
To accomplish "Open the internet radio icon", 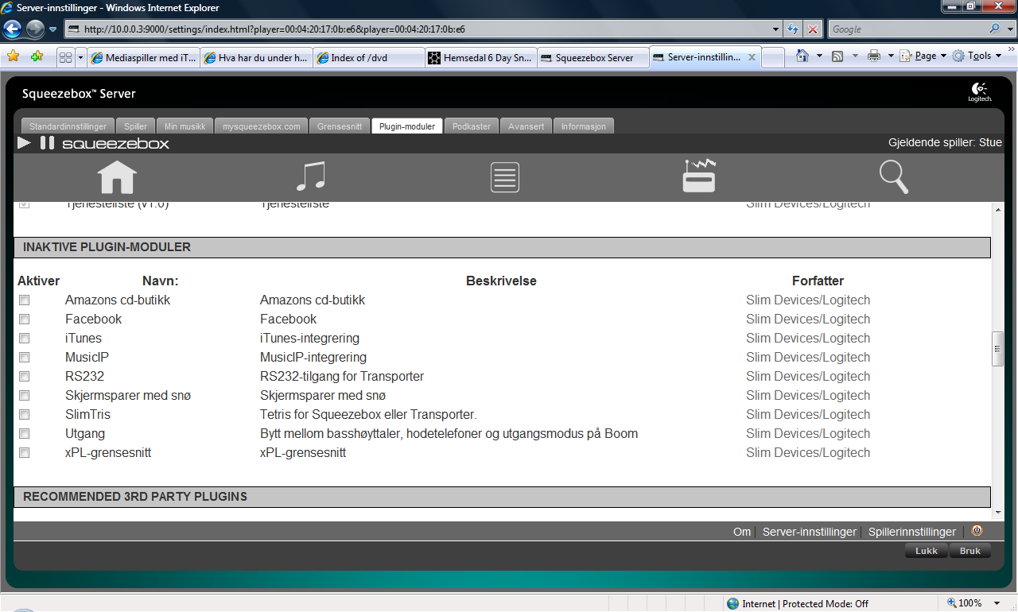I will point(699,176).
